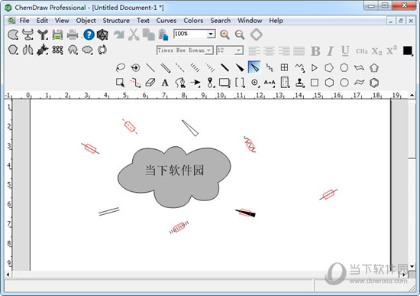Open the Times New Roman font dropdown

coord(208,50)
